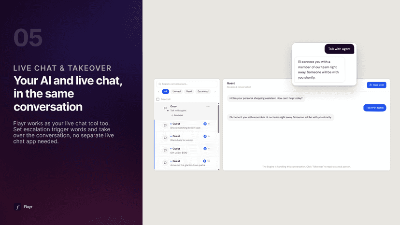The width and height of the screenshot is (400, 225).
Task: Open 'show me the glacier down parka' conversation
Action: (186, 163)
